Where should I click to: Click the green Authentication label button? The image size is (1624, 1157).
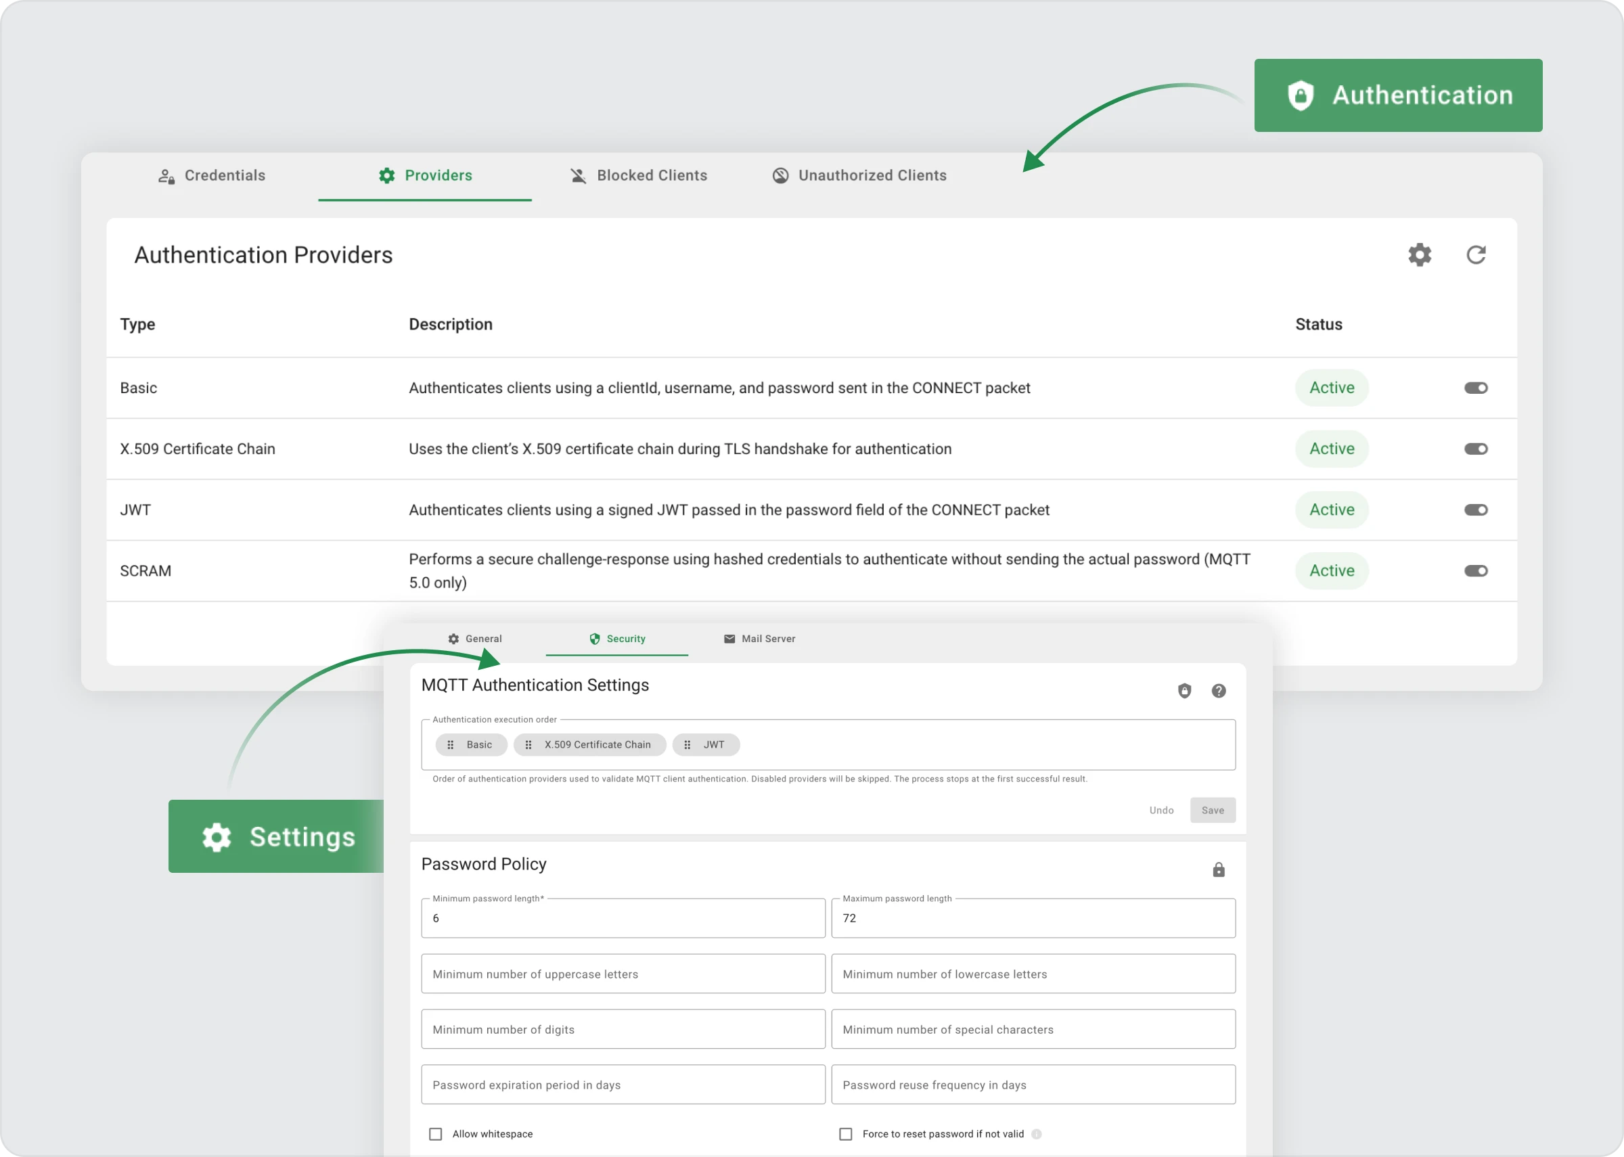(x=1397, y=95)
